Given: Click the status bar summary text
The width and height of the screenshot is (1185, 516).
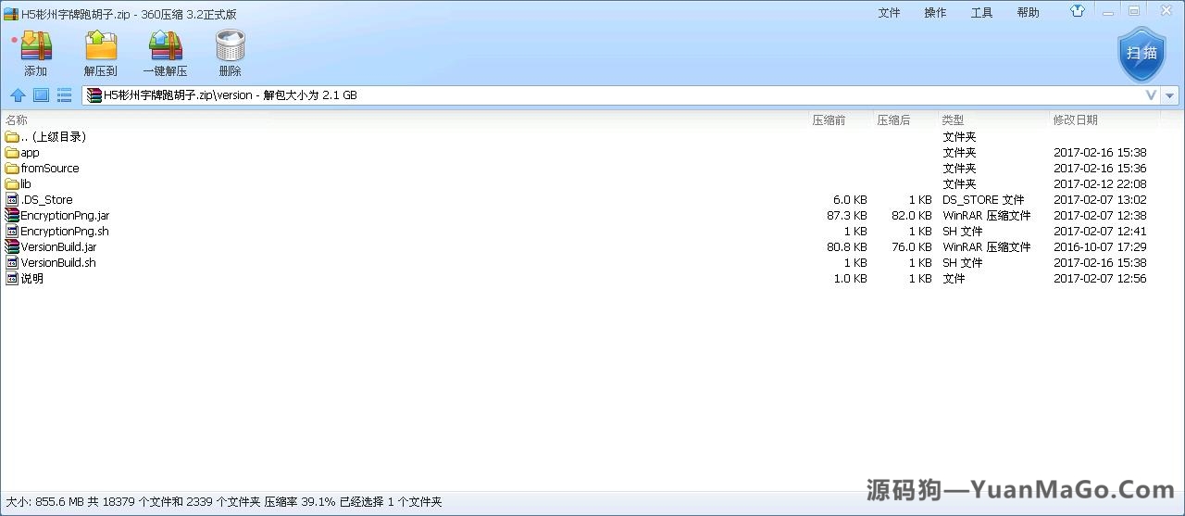Looking at the screenshot, I should tap(224, 502).
